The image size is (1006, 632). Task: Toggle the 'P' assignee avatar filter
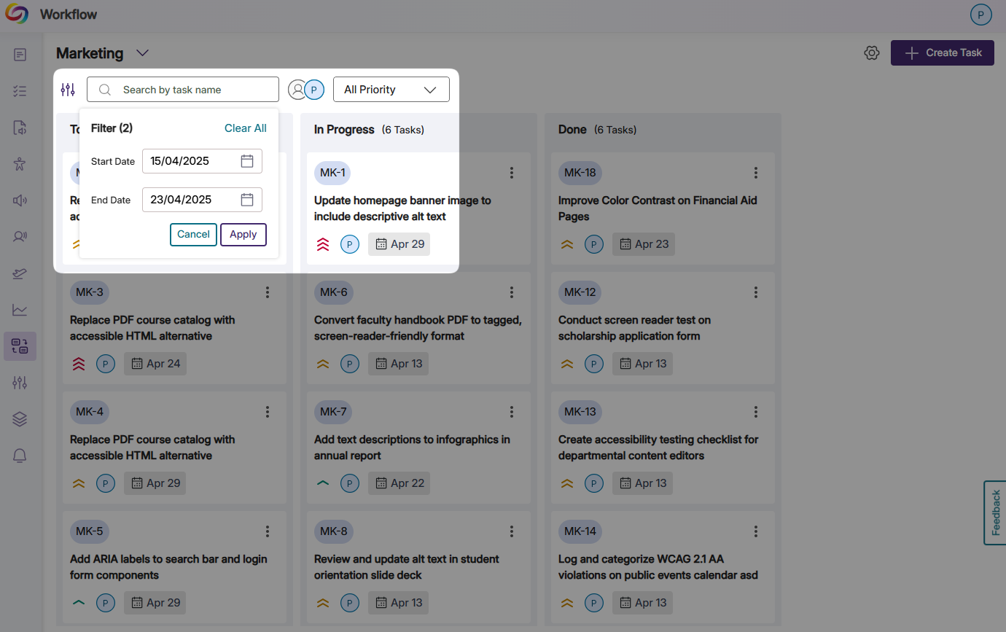[x=314, y=90]
